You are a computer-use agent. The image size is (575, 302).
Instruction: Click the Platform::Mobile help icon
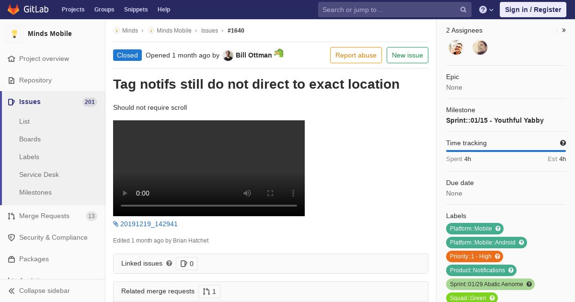pyautogui.click(x=498, y=229)
